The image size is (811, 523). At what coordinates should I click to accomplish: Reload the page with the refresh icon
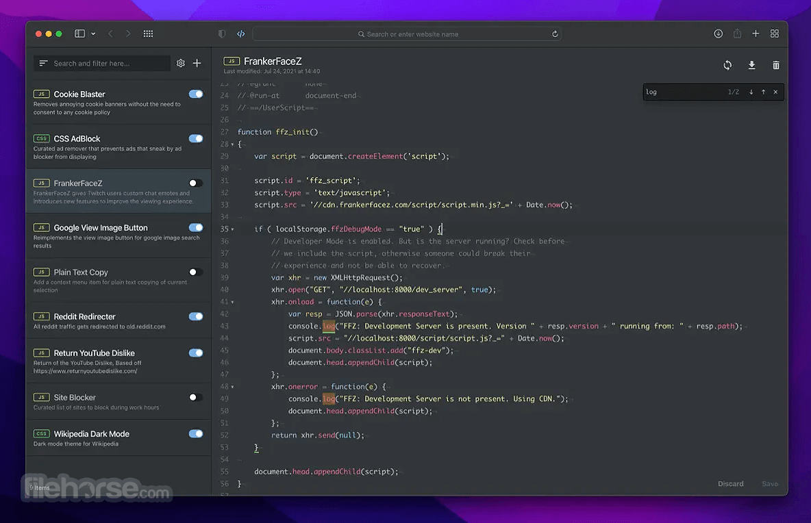click(x=555, y=34)
